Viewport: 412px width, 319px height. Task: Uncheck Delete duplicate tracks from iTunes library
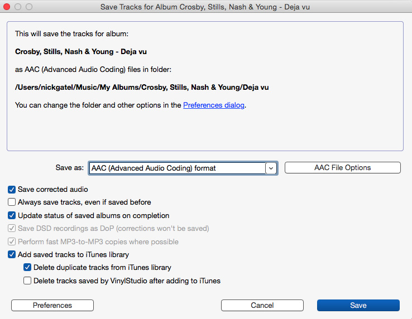click(x=27, y=268)
